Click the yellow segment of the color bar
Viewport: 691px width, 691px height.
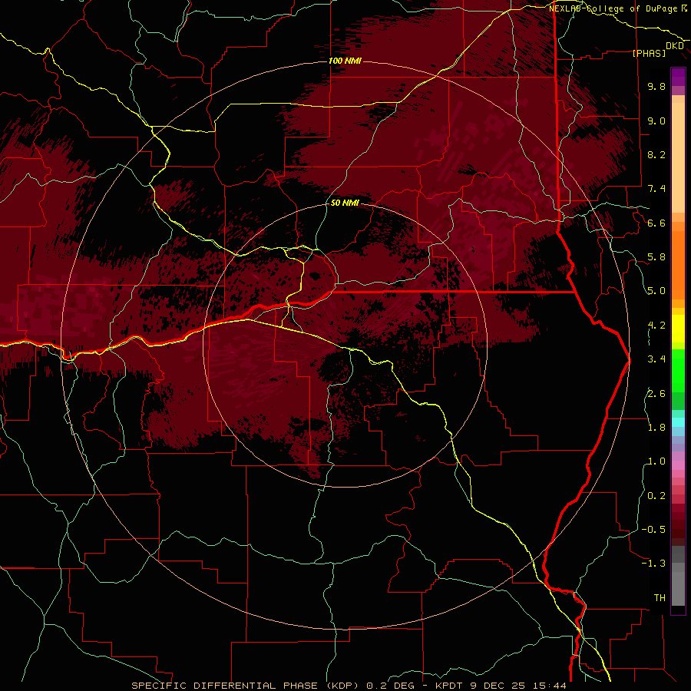pyautogui.click(x=678, y=329)
